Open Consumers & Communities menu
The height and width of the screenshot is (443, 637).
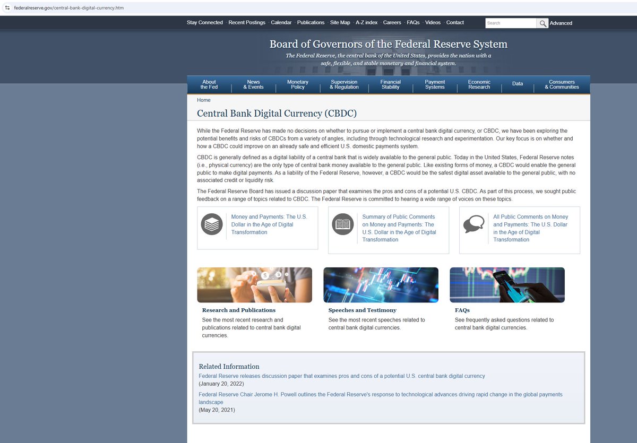coord(562,84)
